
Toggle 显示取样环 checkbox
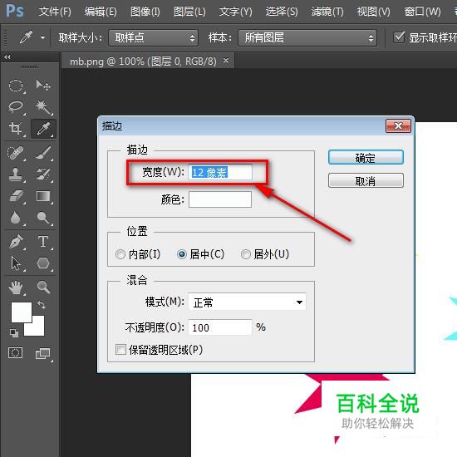pos(399,37)
